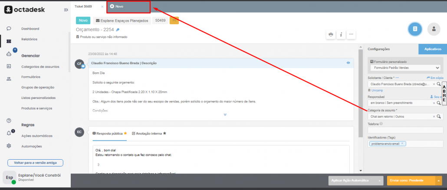Remove the problema-envio-email tag

[x=402, y=144]
